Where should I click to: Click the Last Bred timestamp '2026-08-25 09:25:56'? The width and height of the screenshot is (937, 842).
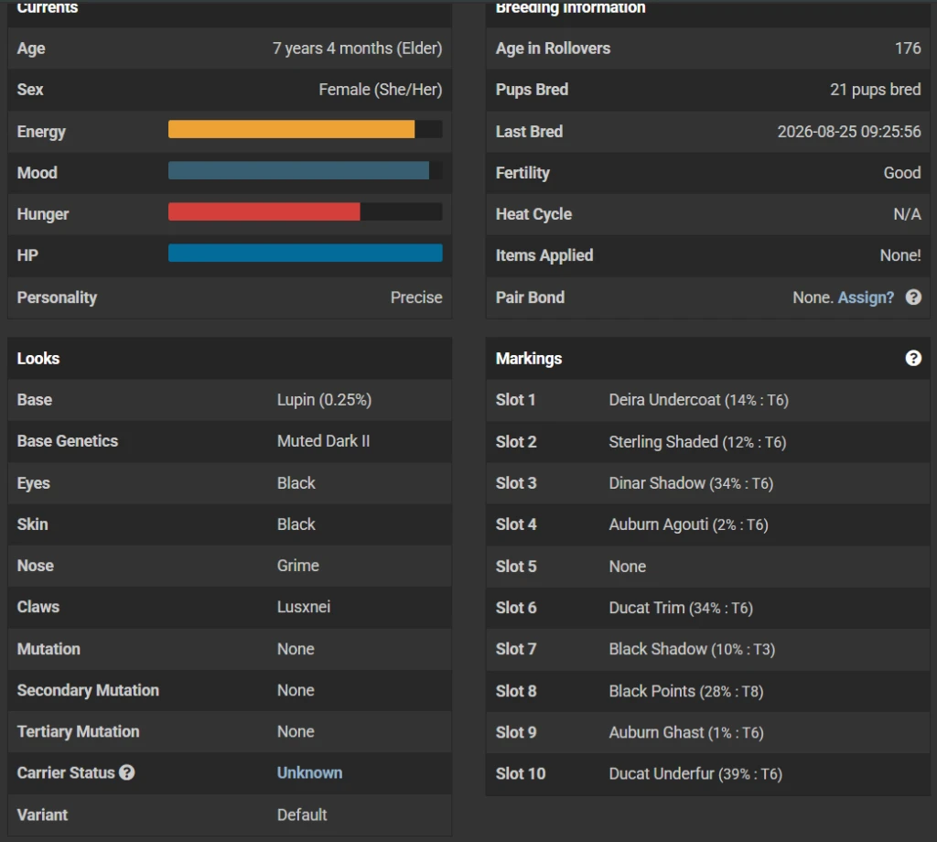click(x=849, y=132)
